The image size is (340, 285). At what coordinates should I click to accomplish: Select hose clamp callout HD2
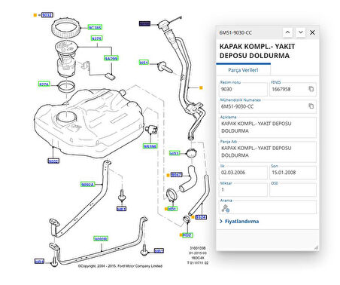click(x=187, y=235)
